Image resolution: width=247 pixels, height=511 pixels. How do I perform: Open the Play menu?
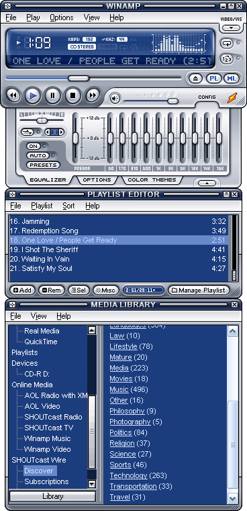pyautogui.click(x=33, y=17)
